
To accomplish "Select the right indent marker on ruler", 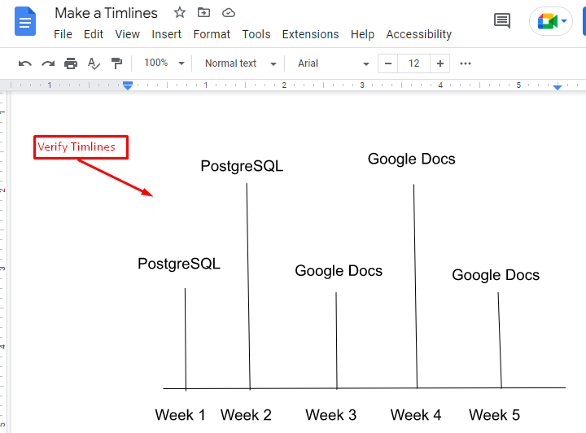I will (558, 86).
